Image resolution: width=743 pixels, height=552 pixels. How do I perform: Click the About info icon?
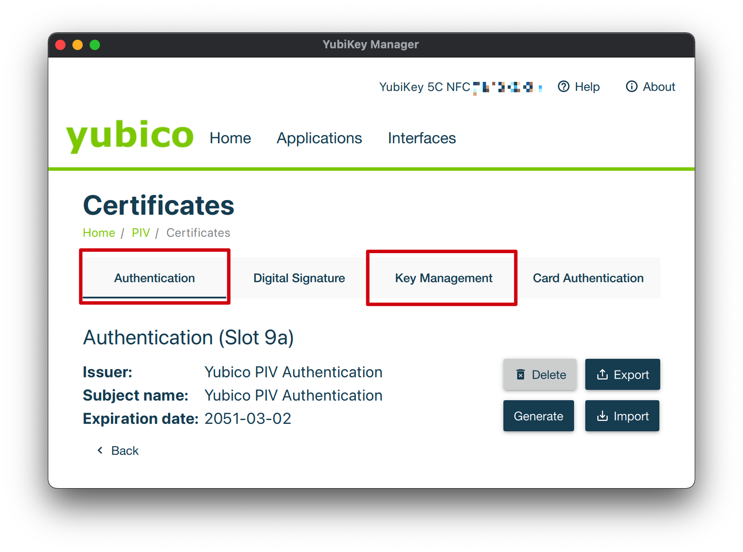[631, 87]
